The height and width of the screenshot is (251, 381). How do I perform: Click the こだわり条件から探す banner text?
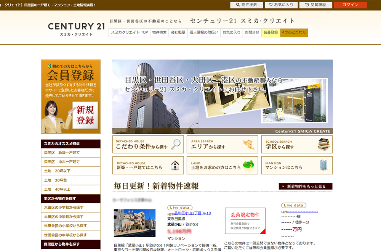pos(142,146)
